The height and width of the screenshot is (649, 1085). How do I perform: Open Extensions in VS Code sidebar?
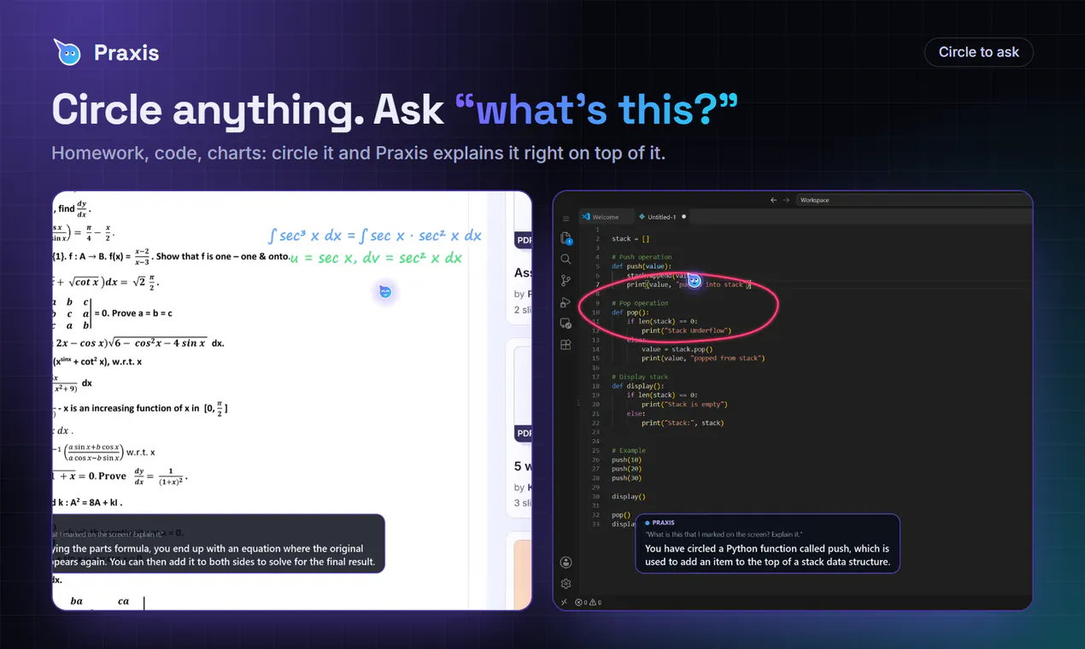click(x=566, y=345)
